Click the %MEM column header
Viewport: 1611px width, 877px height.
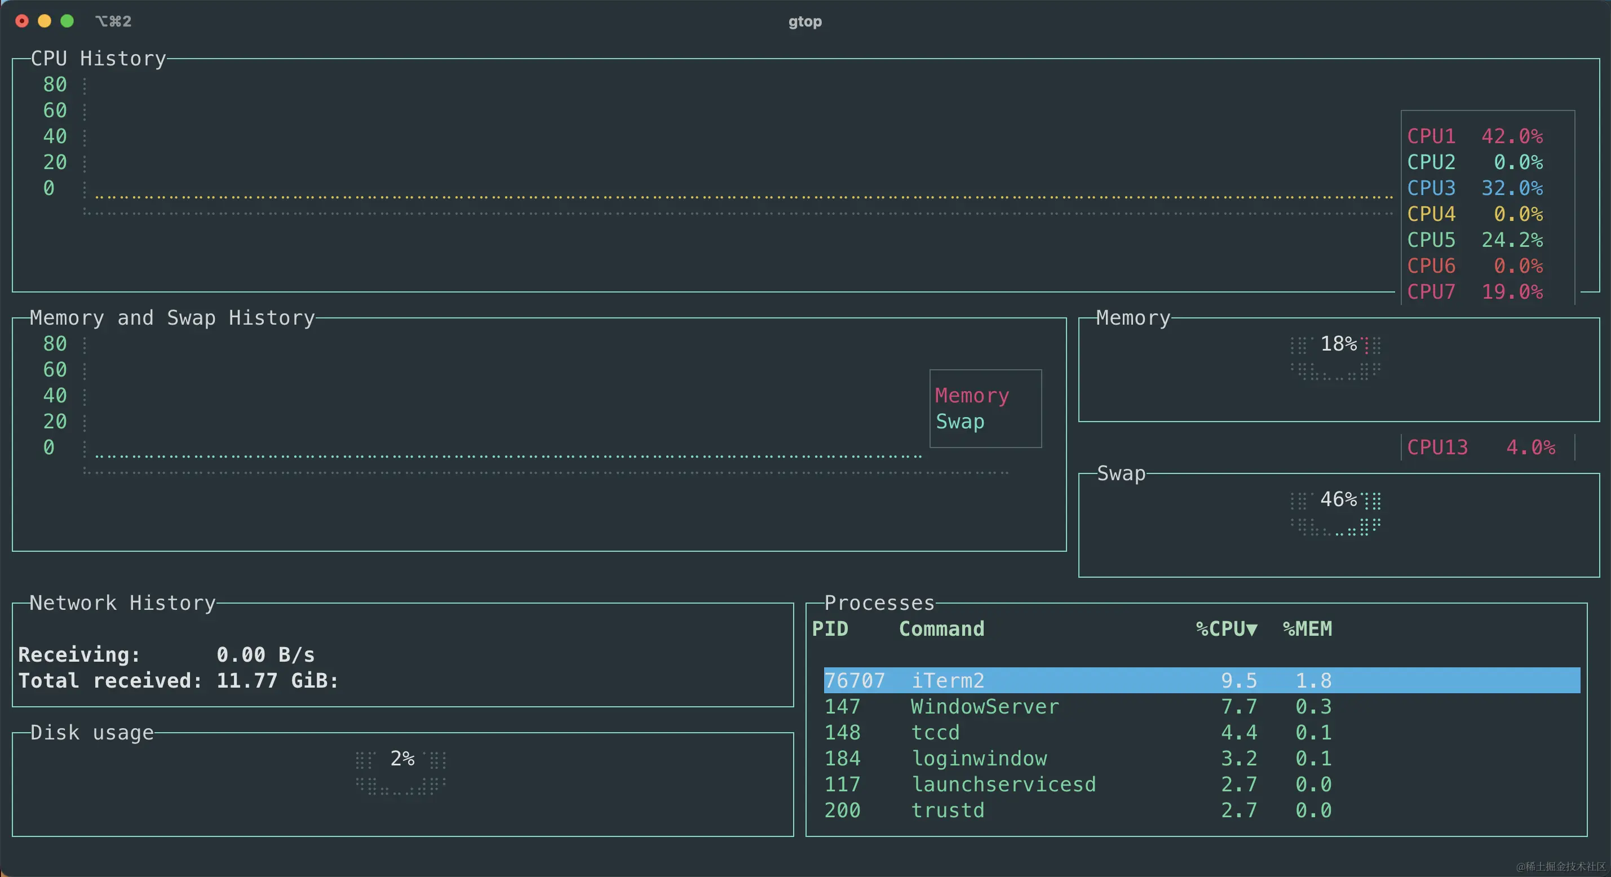[x=1307, y=628]
